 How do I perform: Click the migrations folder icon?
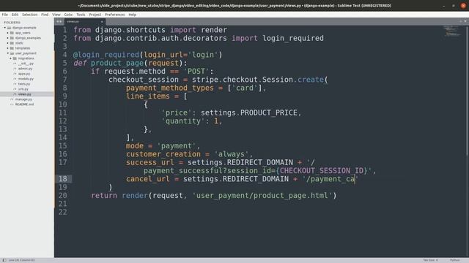pyautogui.click(x=15, y=58)
